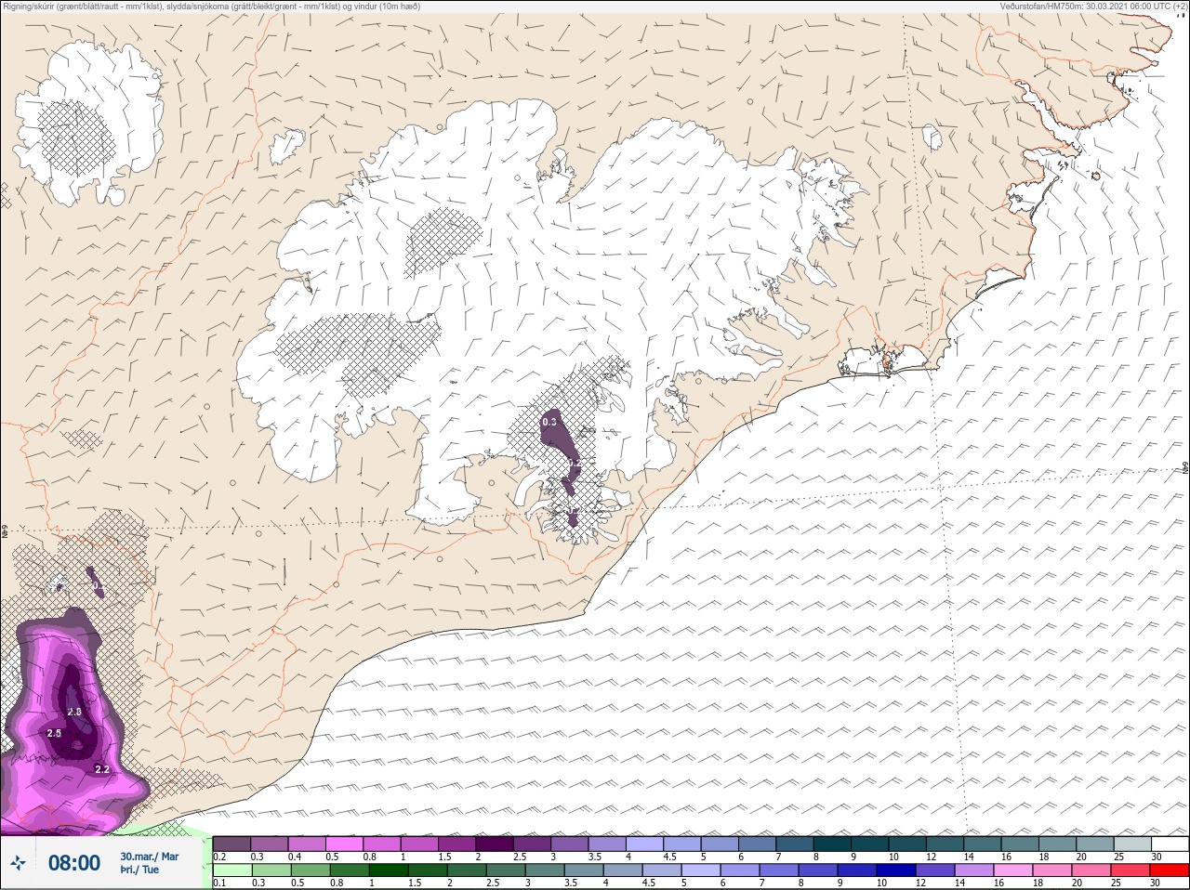Click the Veðurstofan logo icon beside 08:00
Viewport: 1190px width, 890px height.
(18, 863)
